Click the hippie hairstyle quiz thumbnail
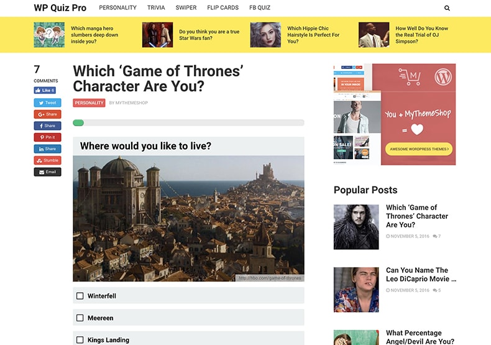 (x=265, y=35)
